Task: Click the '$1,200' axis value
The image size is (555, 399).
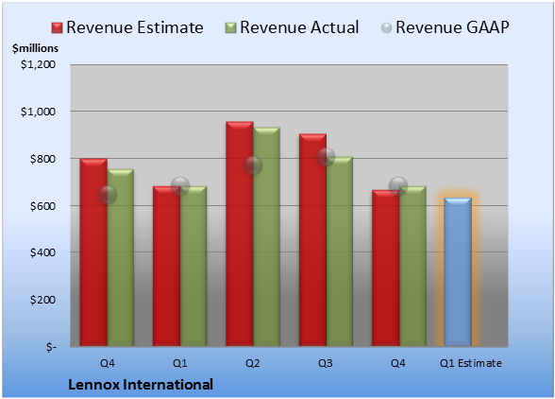Action: click(38, 64)
